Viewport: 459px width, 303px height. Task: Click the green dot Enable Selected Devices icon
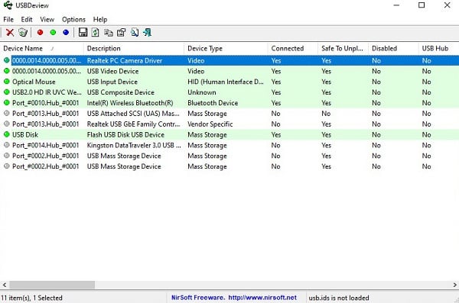(x=53, y=32)
